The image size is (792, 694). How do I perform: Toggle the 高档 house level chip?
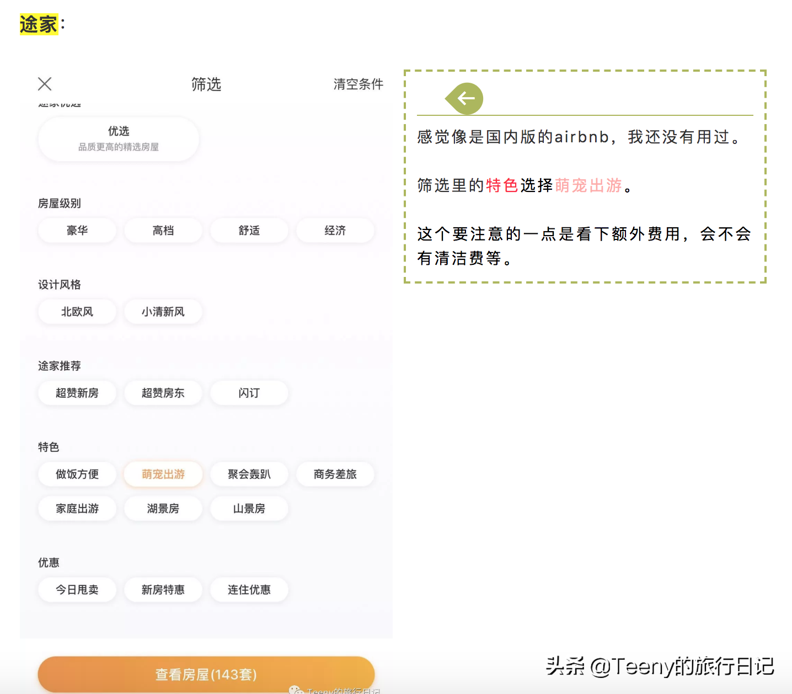click(x=163, y=231)
